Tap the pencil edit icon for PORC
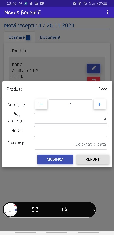This screenshot has height=235, width=114. pos(93,69)
